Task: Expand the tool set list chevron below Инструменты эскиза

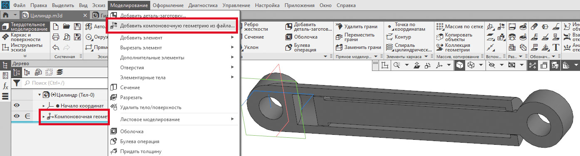Action: 25,56
